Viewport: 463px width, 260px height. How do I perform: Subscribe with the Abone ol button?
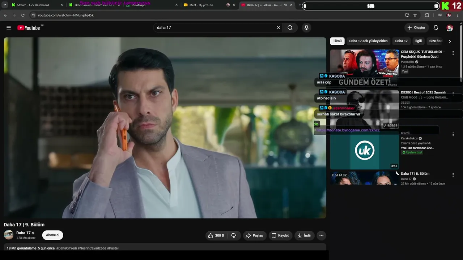tap(53, 235)
